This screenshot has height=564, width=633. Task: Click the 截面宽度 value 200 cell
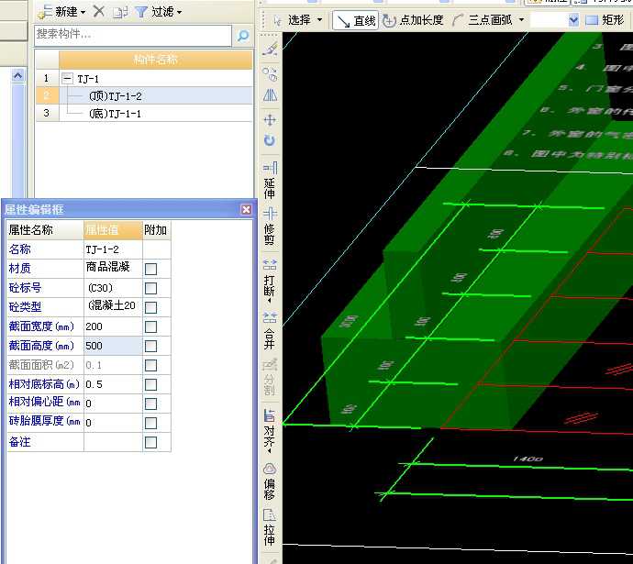[x=113, y=326]
